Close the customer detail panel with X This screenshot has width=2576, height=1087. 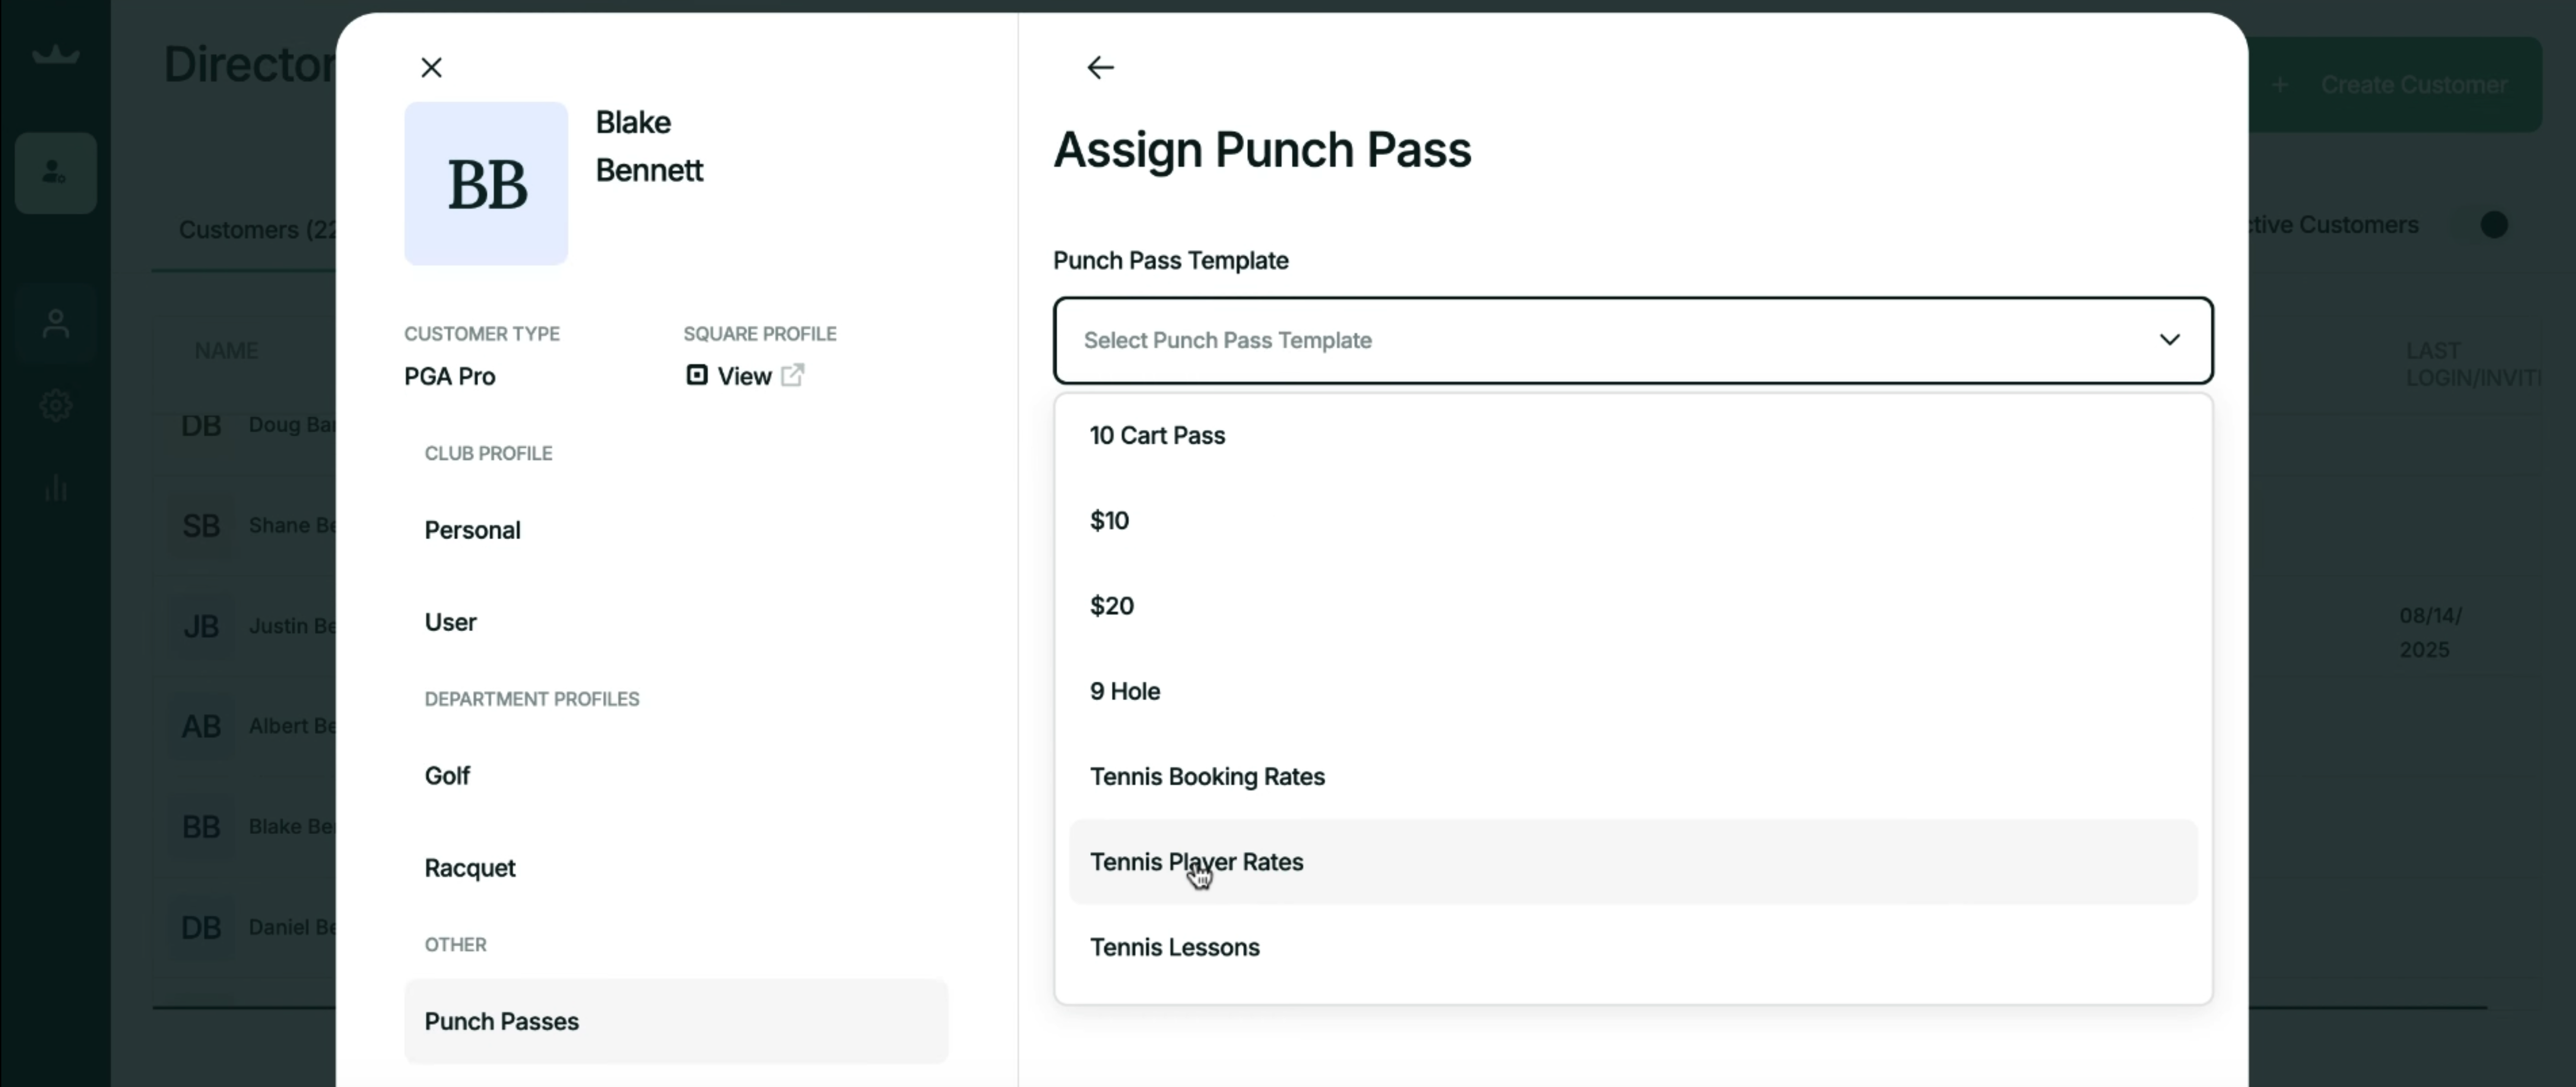point(431,68)
